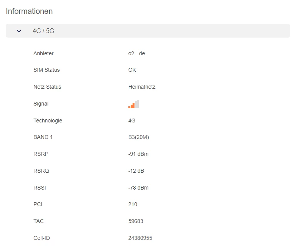This screenshot has height=246, width=299.
Task: Select the Heimatnetz network status value
Action: tap(142, 87)
